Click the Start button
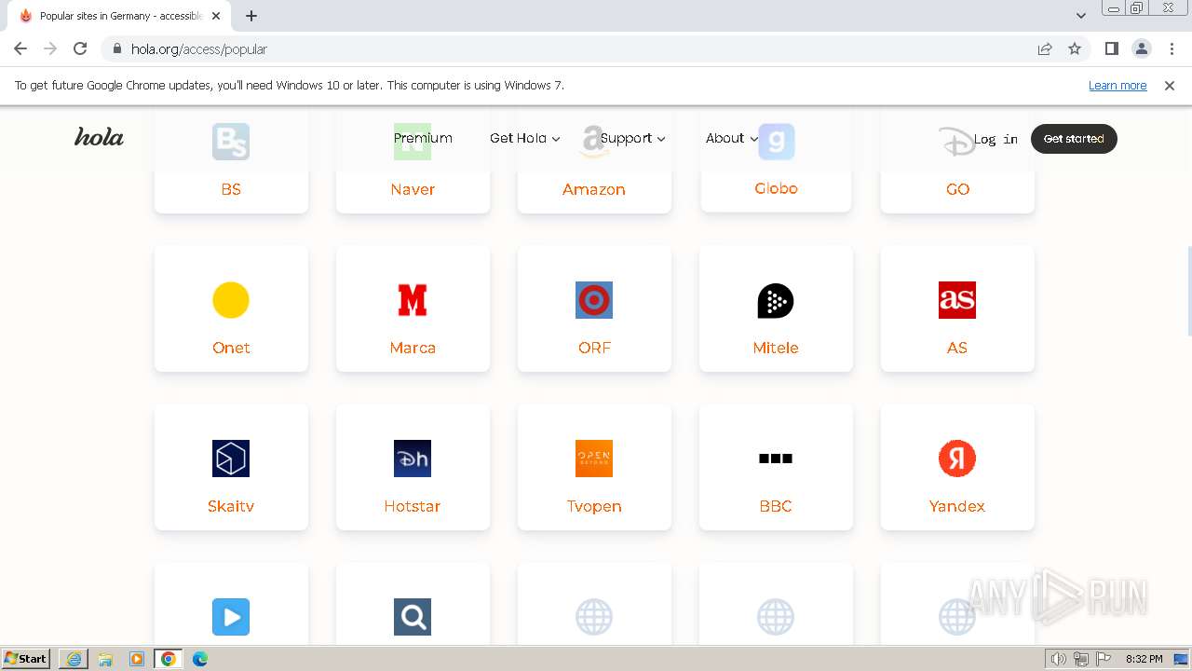The image size is (1192, 671). tap(26, 659)
